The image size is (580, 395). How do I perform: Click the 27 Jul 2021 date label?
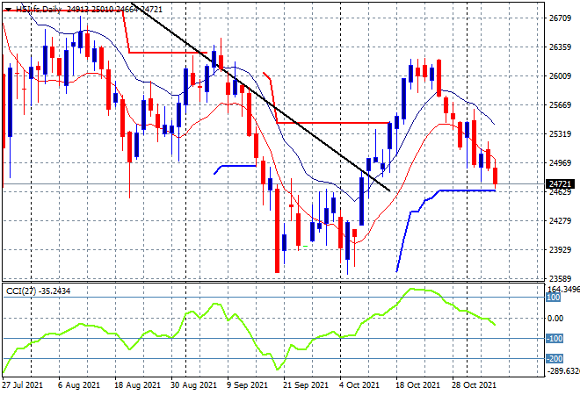tap(22, 385)
